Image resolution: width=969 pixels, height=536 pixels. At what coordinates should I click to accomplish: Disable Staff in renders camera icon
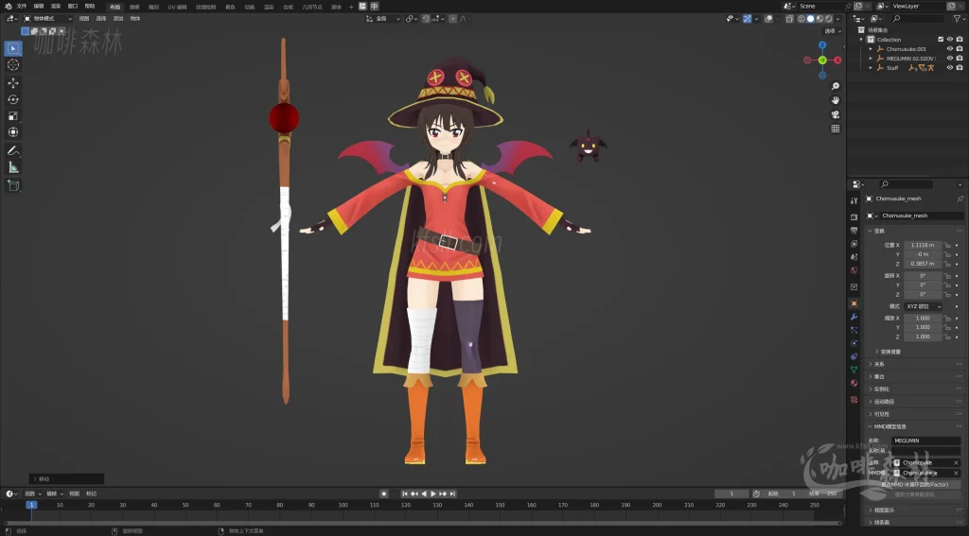[960, 67]
